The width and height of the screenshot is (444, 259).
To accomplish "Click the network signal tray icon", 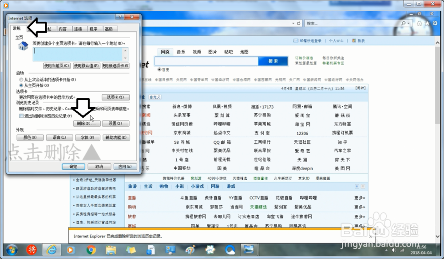I will click(x=402, y=250).
